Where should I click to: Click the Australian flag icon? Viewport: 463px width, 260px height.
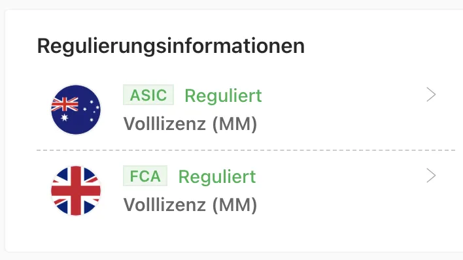click(76, 110)
